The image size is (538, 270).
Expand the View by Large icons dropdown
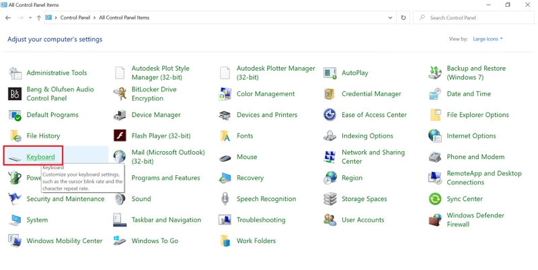(487, 39)
